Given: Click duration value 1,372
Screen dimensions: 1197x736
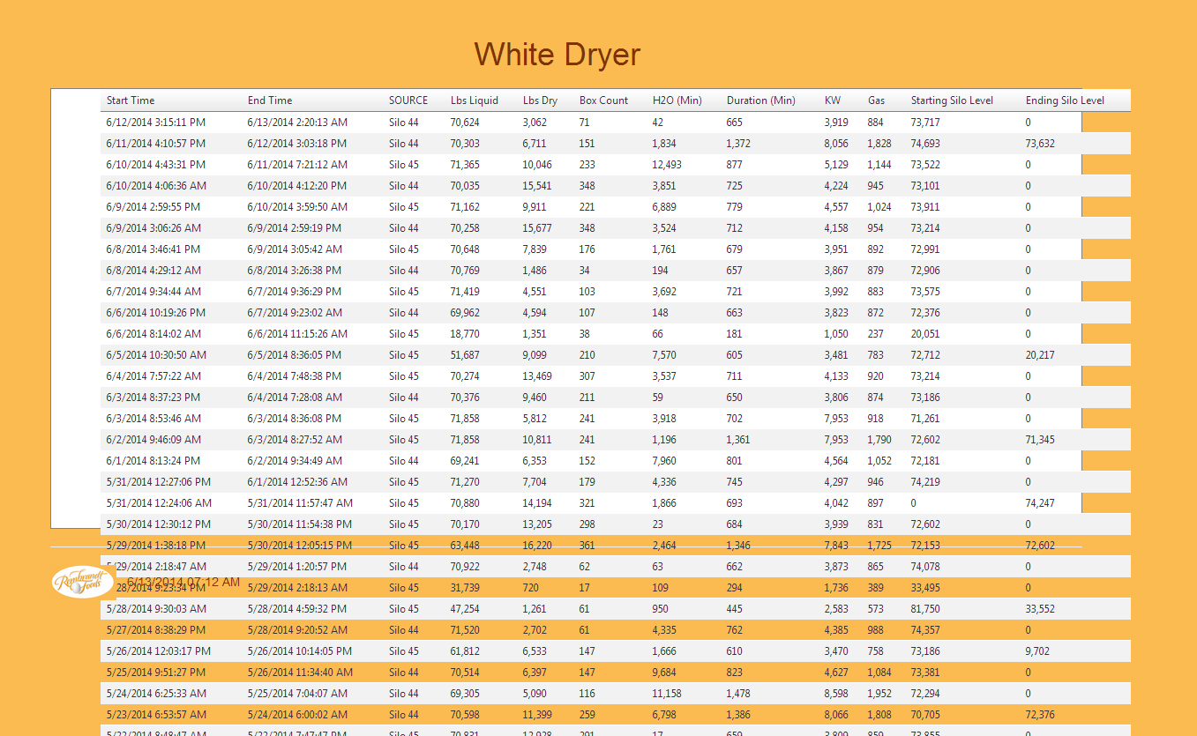Looking at the screenshot, I should click(738, 144).
